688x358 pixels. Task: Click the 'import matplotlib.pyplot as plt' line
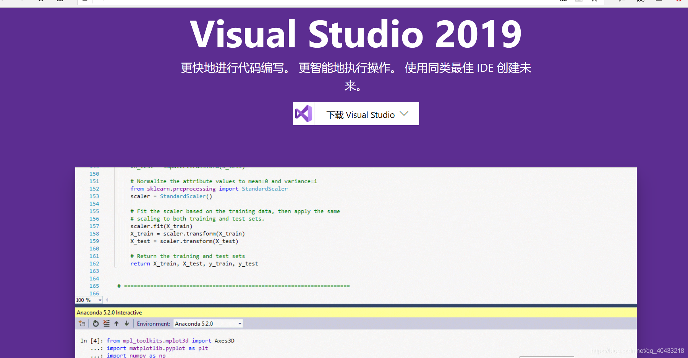pos(157,348)
